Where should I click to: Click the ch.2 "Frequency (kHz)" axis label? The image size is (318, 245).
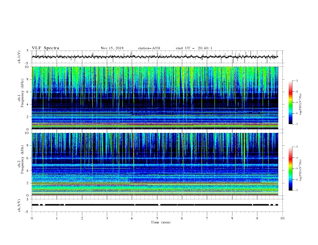click(x=22, y=160)
